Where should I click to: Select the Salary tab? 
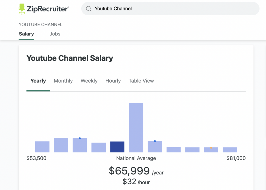pyautogui.click(x=26, y=34)
